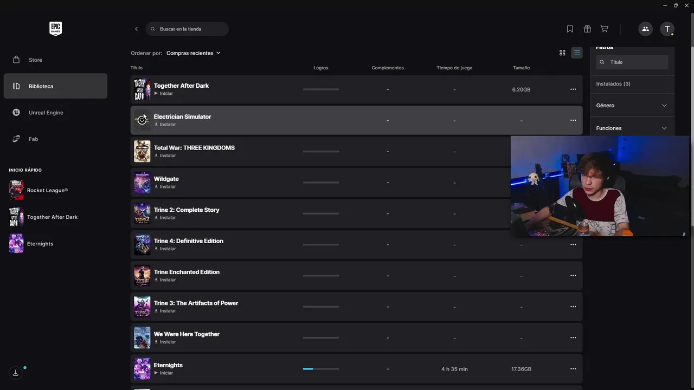This screenshot has height=390, width=694.
Task: Click the window scrollbar on the right edge
Action: tap(691, 136)
